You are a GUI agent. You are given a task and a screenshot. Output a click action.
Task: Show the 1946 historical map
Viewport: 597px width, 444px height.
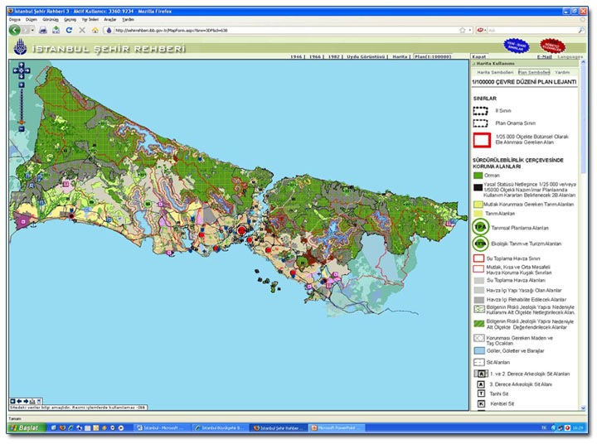point(296,56)
